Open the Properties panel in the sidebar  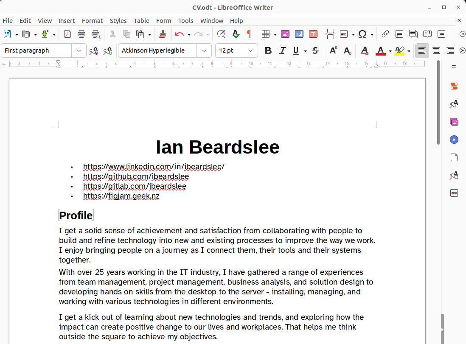coord(454,86)
